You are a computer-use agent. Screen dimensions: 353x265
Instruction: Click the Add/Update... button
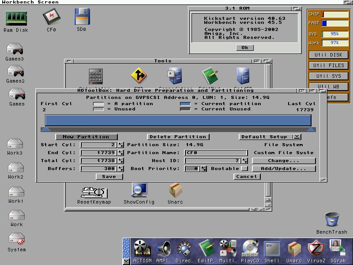(284, 168)
